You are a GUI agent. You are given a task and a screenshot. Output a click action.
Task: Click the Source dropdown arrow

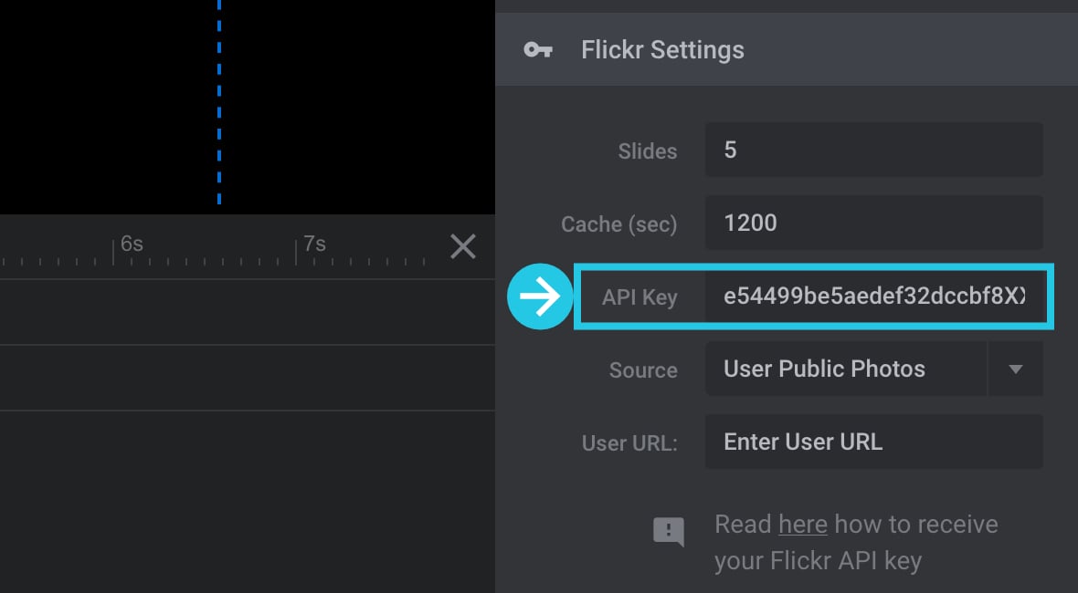coord(1016,369)
